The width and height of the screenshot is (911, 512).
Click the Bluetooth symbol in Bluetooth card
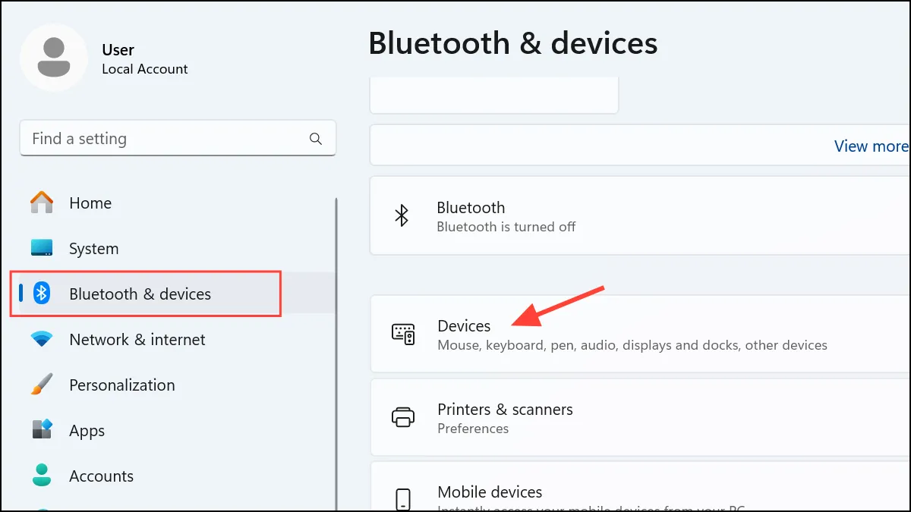click(402, 215)
